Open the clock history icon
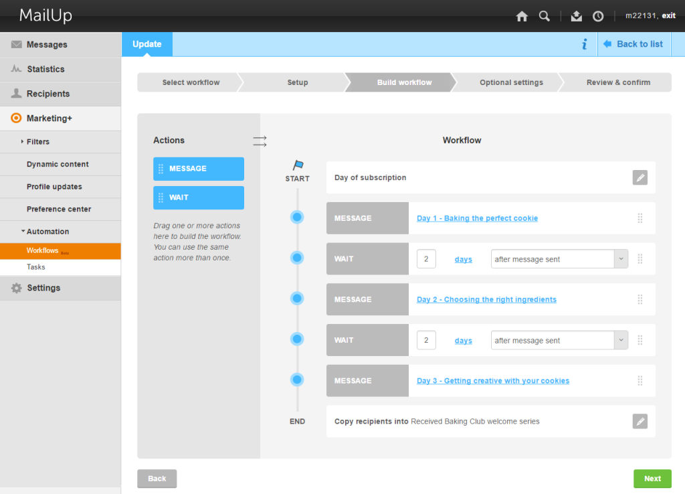 coord(598,17)
